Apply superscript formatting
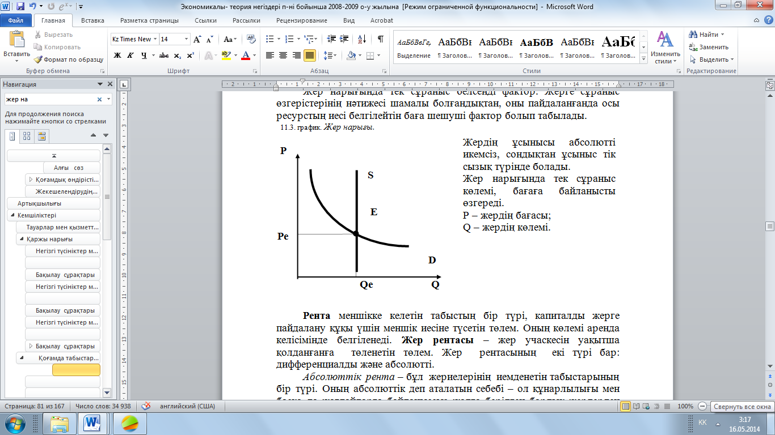This screenshot has width=775, height=435. [x=190, y=56]
